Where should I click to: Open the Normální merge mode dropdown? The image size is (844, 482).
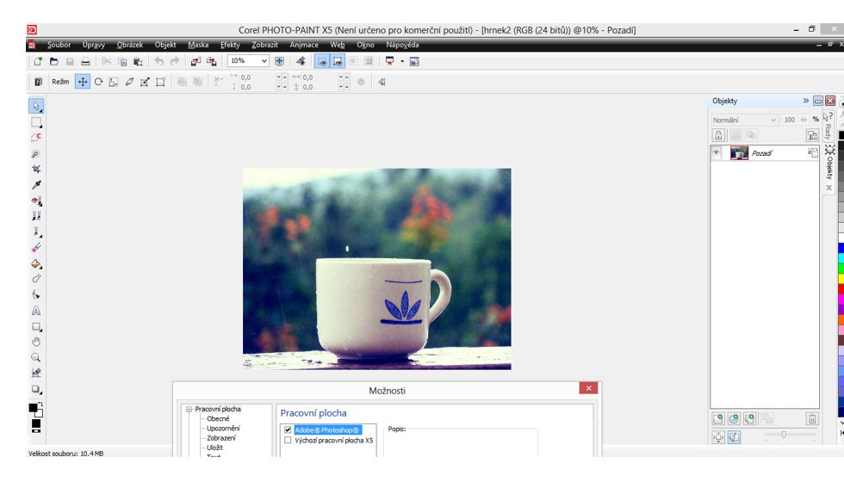click(773, 120)
